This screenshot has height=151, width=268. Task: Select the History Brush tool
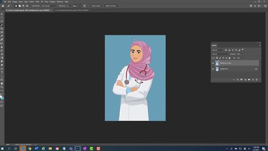(x=2, y=50)
